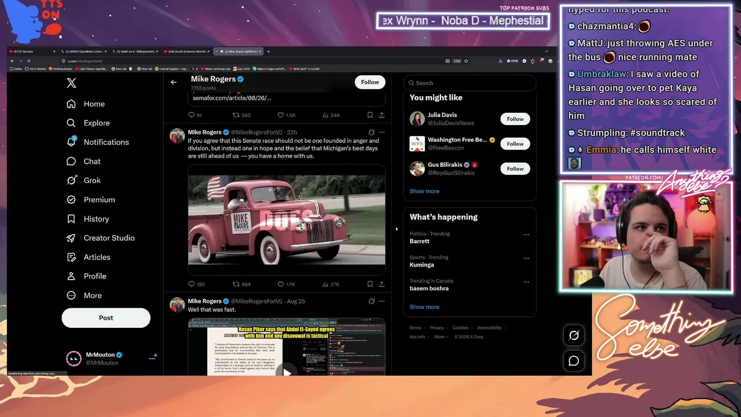The image size is (741, 417).
Task: Open options for the Barrett trend
Action: (526, 235)
